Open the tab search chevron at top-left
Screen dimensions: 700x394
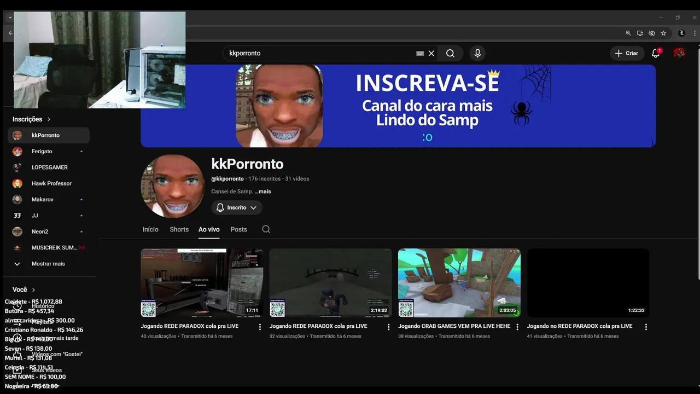[x=10, y=18]
